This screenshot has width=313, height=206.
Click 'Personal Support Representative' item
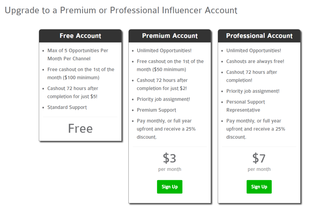coord(245,106)
